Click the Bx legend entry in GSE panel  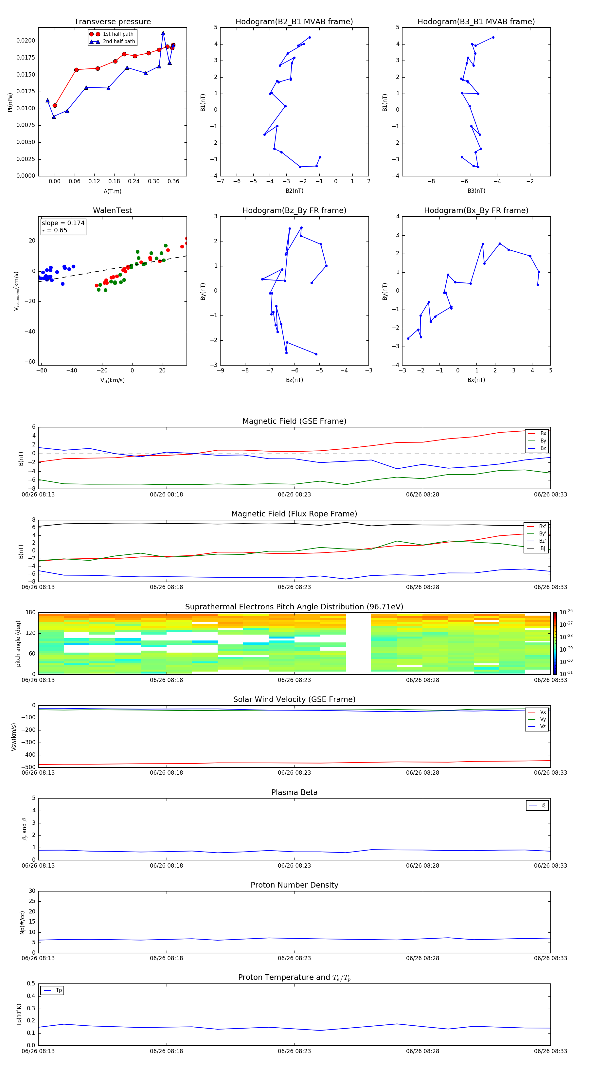click(x=537, y=434)
